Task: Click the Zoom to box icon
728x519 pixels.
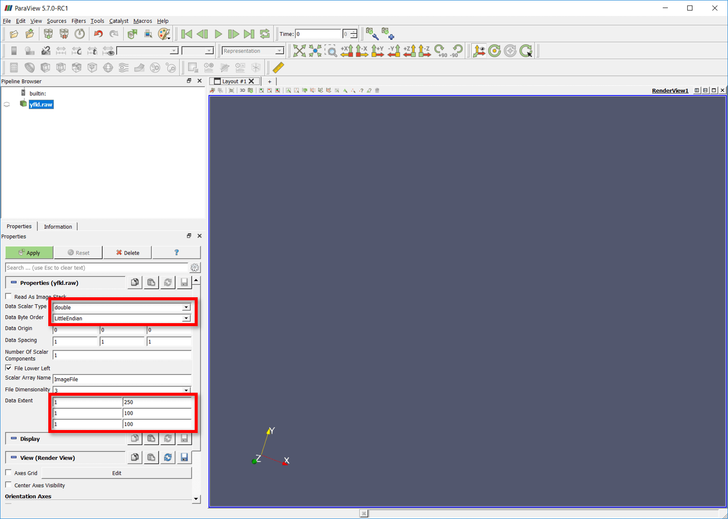Action: (331, 51)
